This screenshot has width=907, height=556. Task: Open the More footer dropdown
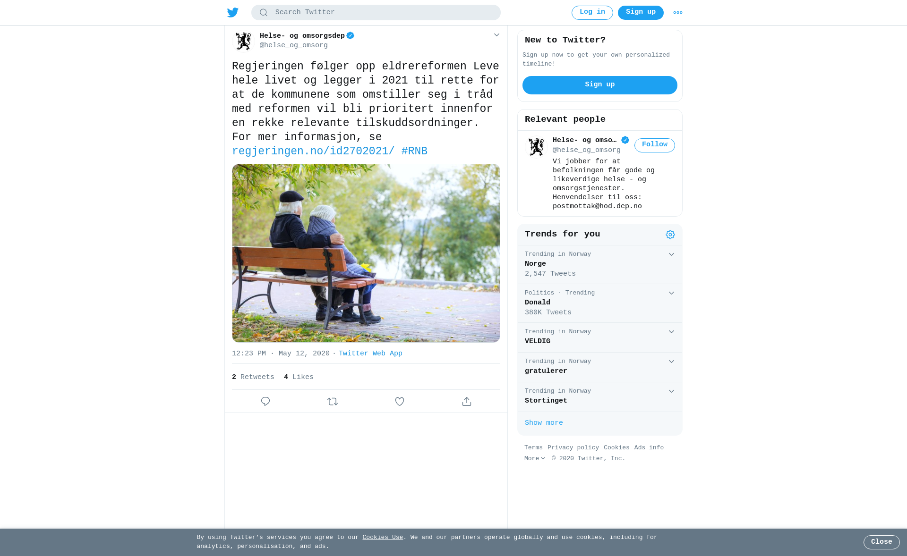pos(535,459)
